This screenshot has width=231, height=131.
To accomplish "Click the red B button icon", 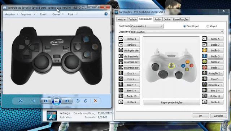I will tap(204, 67).
